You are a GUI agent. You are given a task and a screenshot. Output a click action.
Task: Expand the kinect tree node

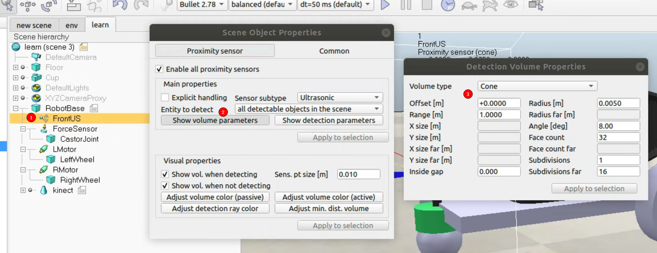tap(23, 190)
